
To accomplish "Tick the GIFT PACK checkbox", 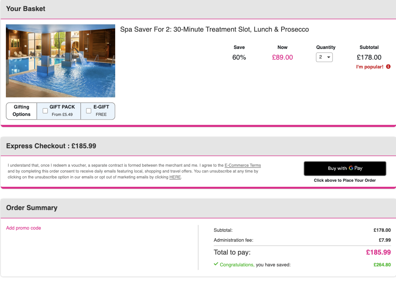I will coord(45,111).
